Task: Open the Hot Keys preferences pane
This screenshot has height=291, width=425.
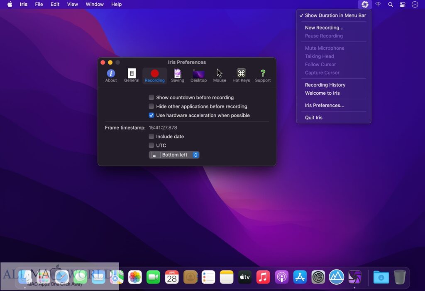Action: (241, 75)
